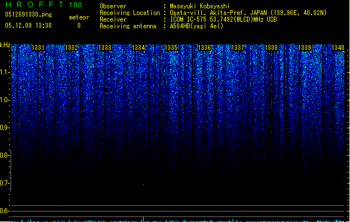Click the observer name Masayuki Kobayashi
350x222 pixels.
(200, 6)
